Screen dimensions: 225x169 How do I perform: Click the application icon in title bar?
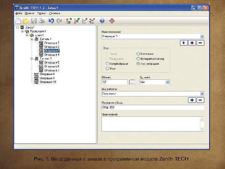pos(17,8)
